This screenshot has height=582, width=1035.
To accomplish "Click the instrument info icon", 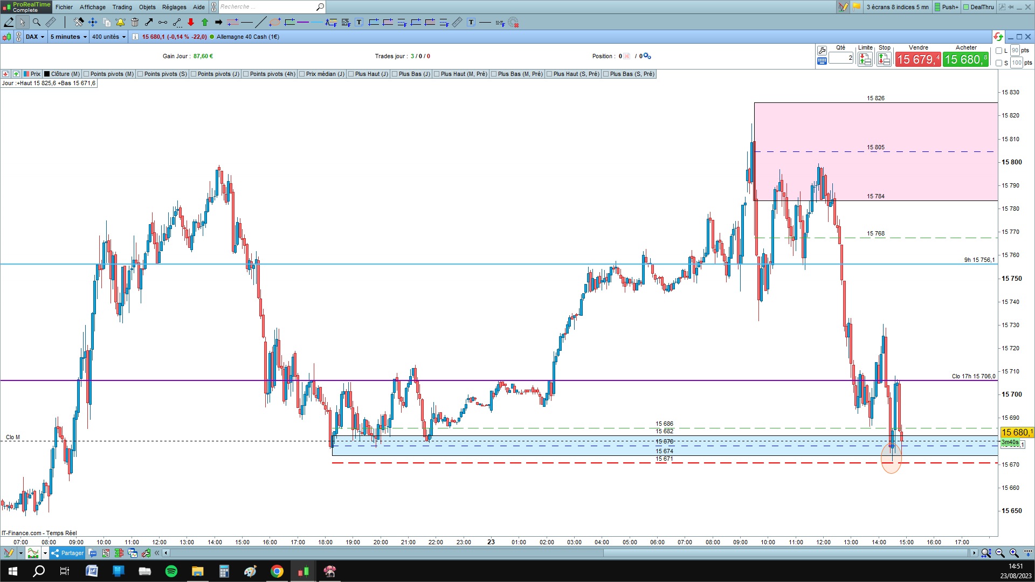I will pyautogui.click(x=135, y=37).
